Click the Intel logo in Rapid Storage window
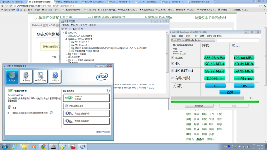The width and height of the screenshot is (267, 150). click(x=102, y=77)
